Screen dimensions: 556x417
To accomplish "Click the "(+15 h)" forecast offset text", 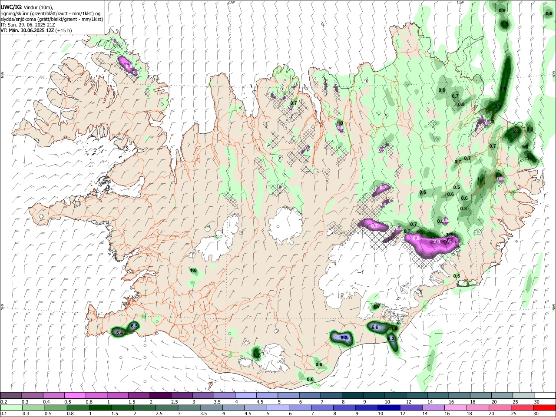I will coord(63,30).
